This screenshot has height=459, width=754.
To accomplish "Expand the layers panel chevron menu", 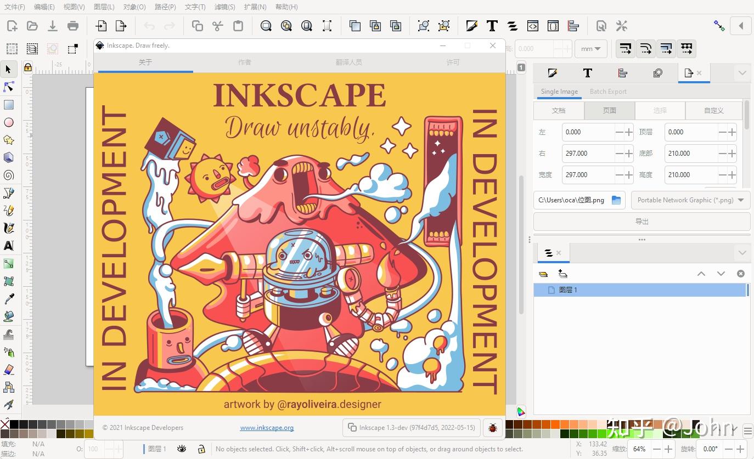I will pyautogui.click(x=742, y=253).
